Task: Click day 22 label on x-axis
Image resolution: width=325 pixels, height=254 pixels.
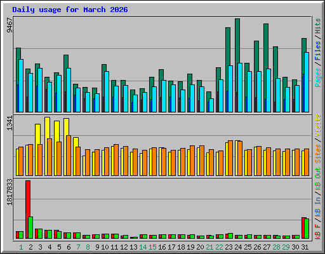Action: click(x=219, y=247)
